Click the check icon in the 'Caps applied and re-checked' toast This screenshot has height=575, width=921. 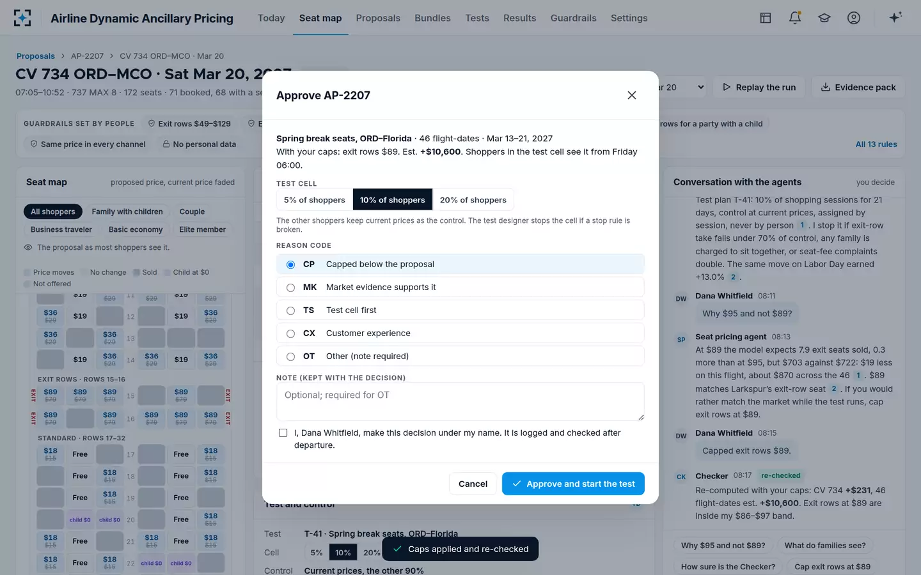coord(397,549)
